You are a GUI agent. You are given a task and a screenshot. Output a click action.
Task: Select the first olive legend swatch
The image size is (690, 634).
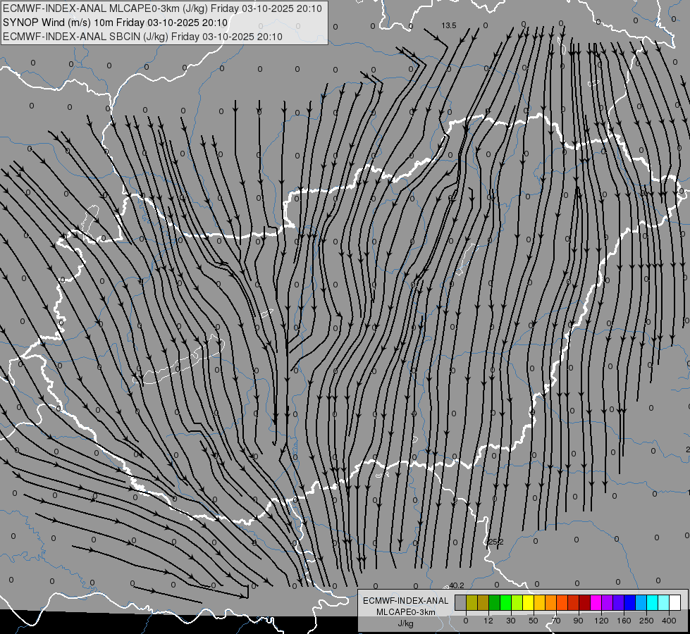pos(472,603)
